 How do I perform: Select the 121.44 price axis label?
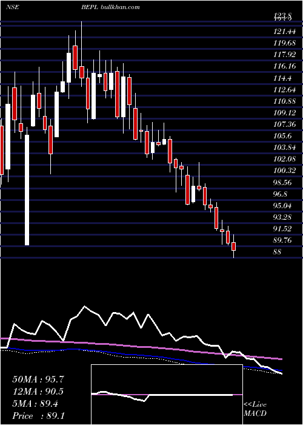(284, 32)
